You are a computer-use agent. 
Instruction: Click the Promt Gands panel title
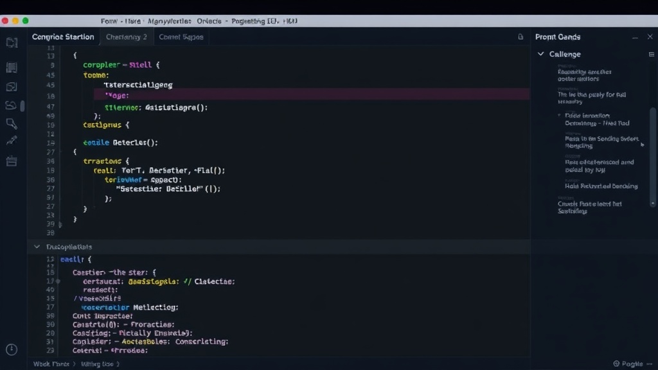[558, 37]
